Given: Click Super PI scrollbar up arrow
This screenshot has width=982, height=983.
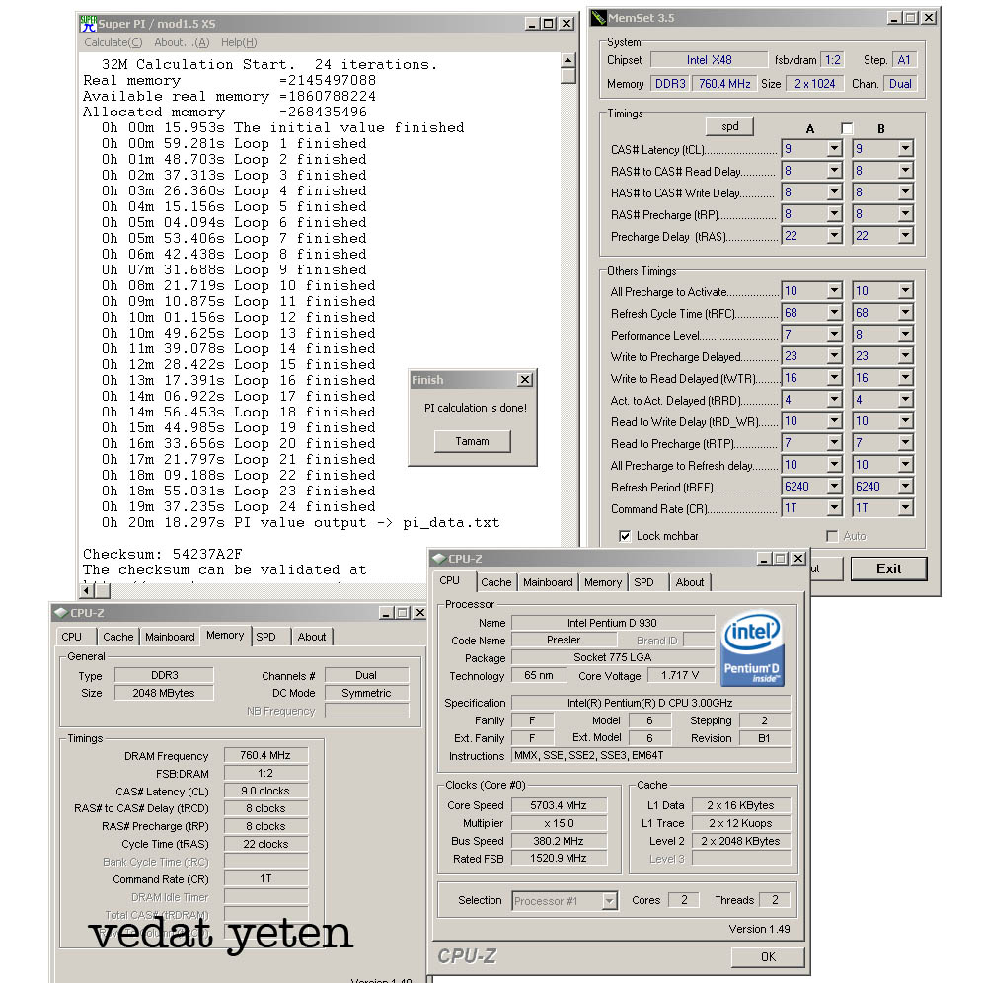Looking at the screenshot, I should click(x=568, y=60).
